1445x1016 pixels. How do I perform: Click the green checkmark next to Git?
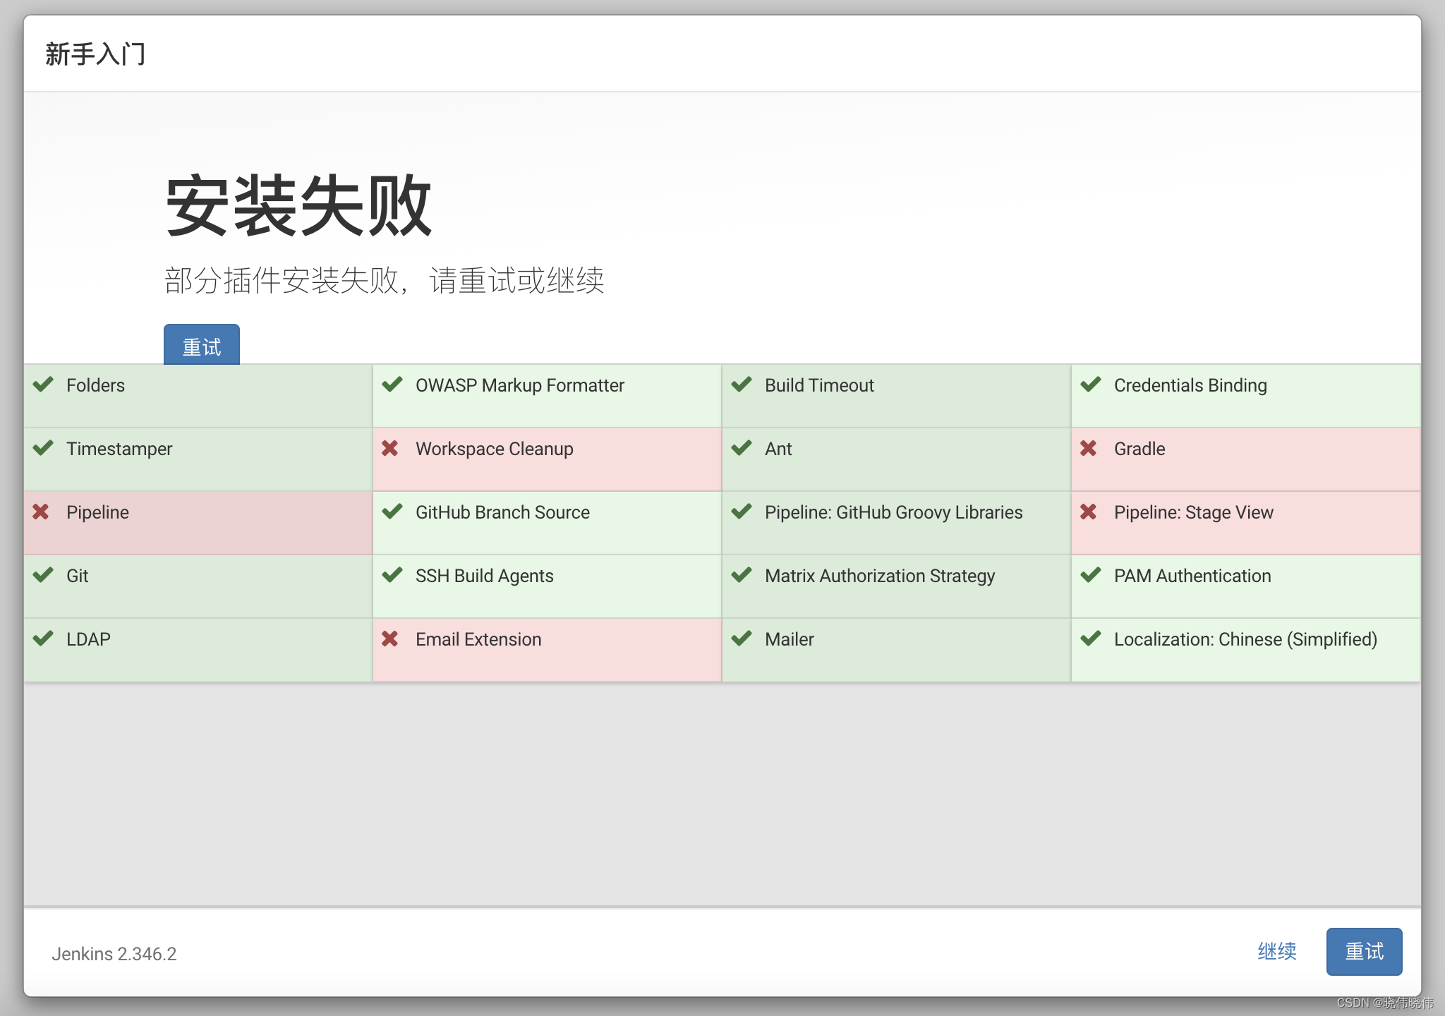pos(43,575)
